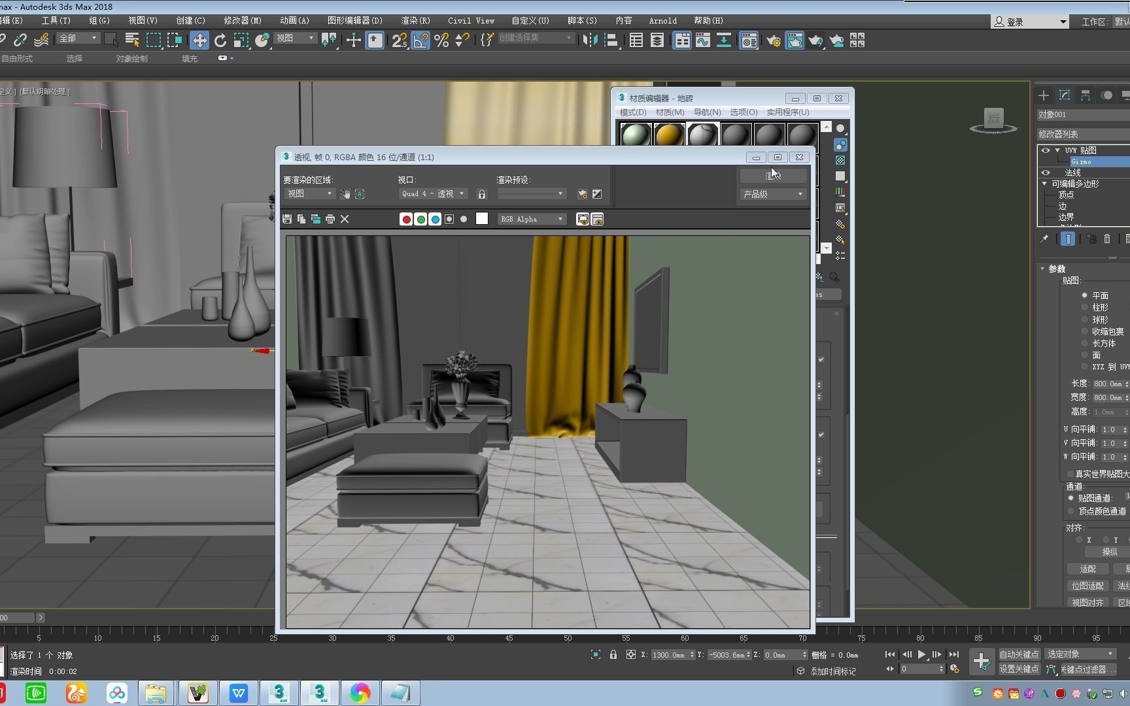Click the Mirror tool icon
1130x706 pixels.
click(x=590, y=41)
